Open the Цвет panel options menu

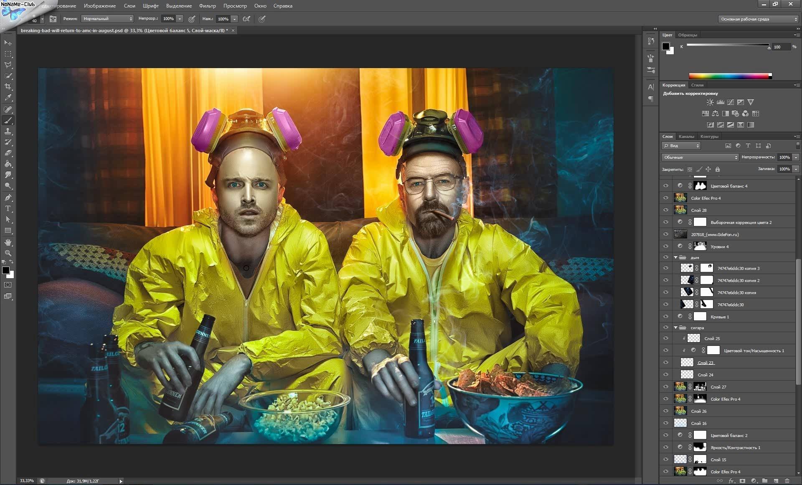tap(797, 35)
